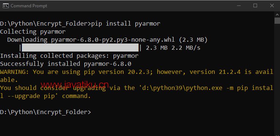
Task: Maximize the Command Prompt window
Action: [255, 6]
